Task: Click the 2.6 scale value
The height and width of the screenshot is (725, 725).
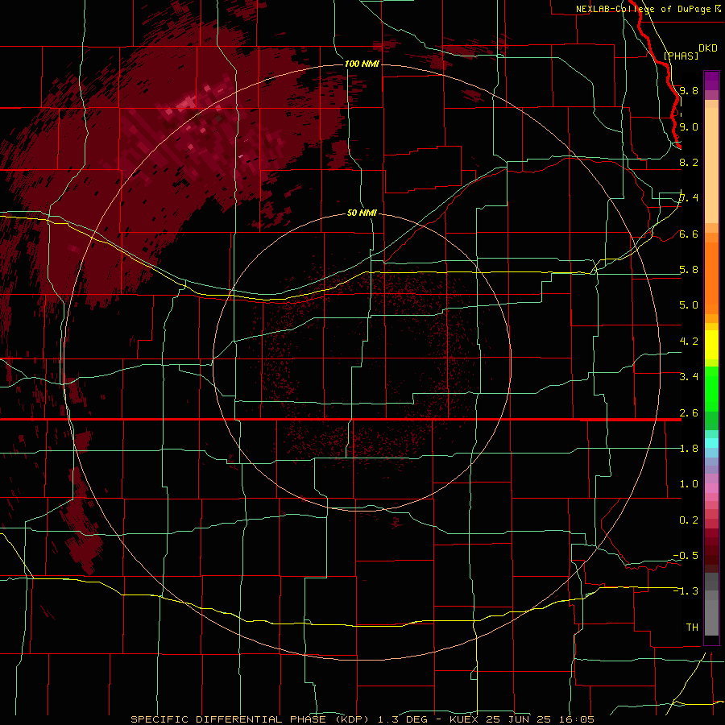Action: click(x=689, y=413)
